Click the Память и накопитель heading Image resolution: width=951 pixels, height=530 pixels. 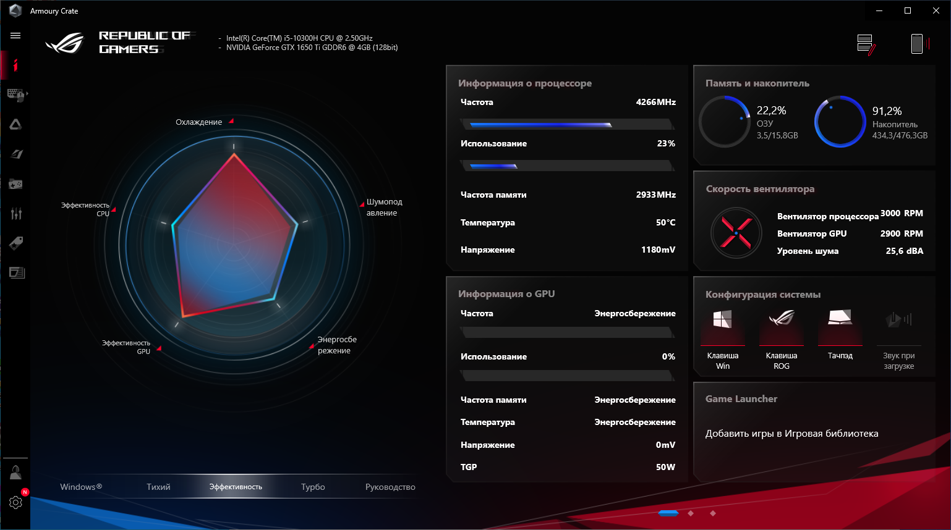(x=757, y=83)
